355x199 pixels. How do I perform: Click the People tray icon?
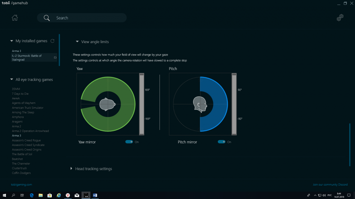(x=308, y=195)
